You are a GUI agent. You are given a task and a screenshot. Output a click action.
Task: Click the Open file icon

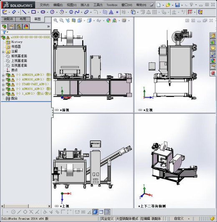168,5
